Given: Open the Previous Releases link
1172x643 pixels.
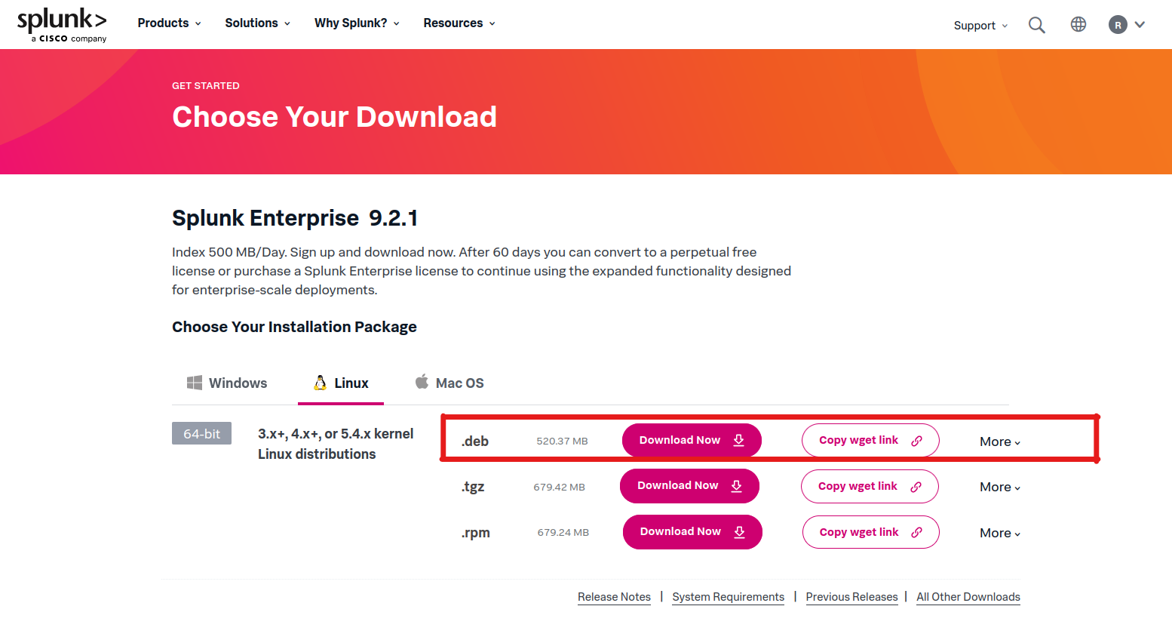Looking at the screenshot, I should click(x=852, y=597).
